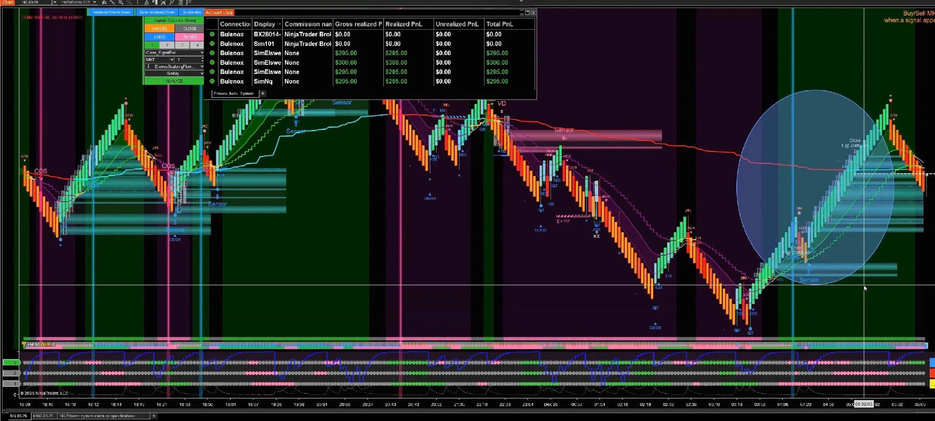Open the chart properties list icon

click(x=189, y=2)
